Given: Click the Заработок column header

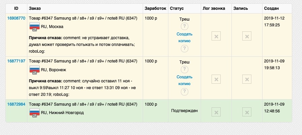Looking at the screenshot, I should [x=155, y=8].
